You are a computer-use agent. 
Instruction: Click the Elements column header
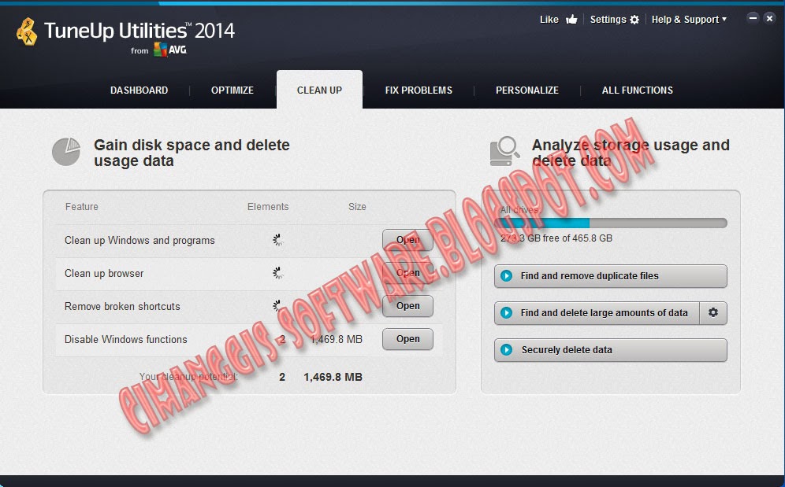coord(268,206)
